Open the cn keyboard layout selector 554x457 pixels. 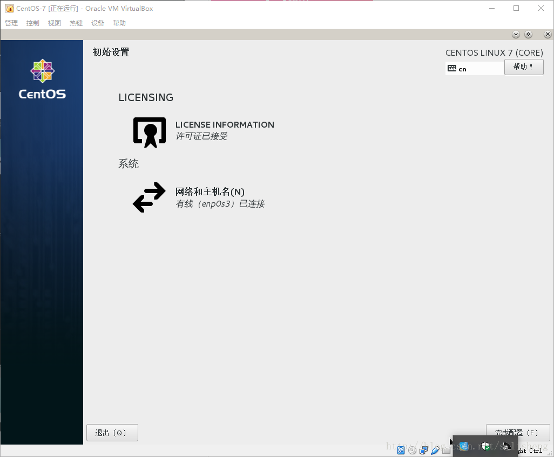475,68
